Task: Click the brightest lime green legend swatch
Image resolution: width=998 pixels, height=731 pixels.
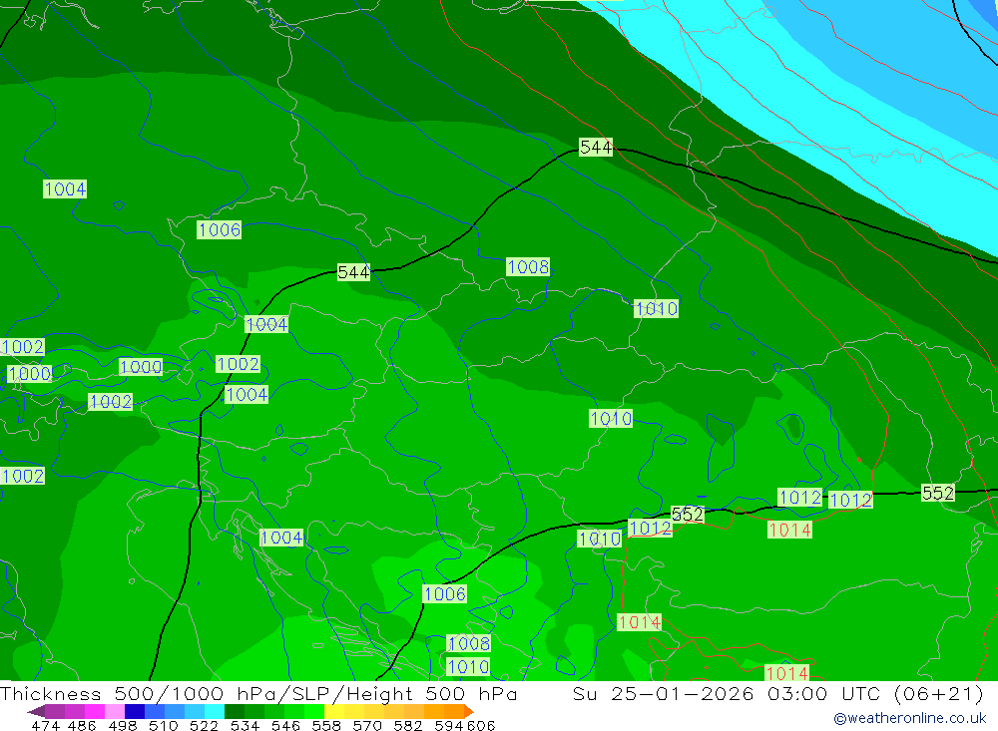Action: coord(314,711)
